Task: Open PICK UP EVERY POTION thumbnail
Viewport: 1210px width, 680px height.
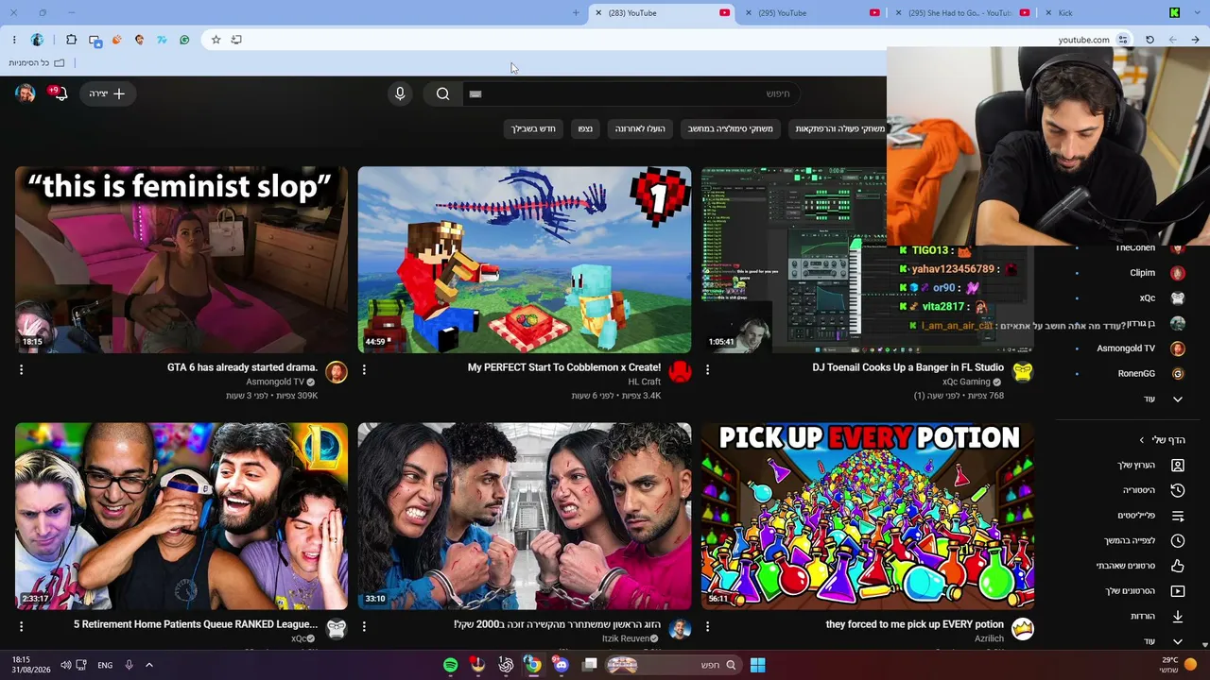Action: pos(868,516)
